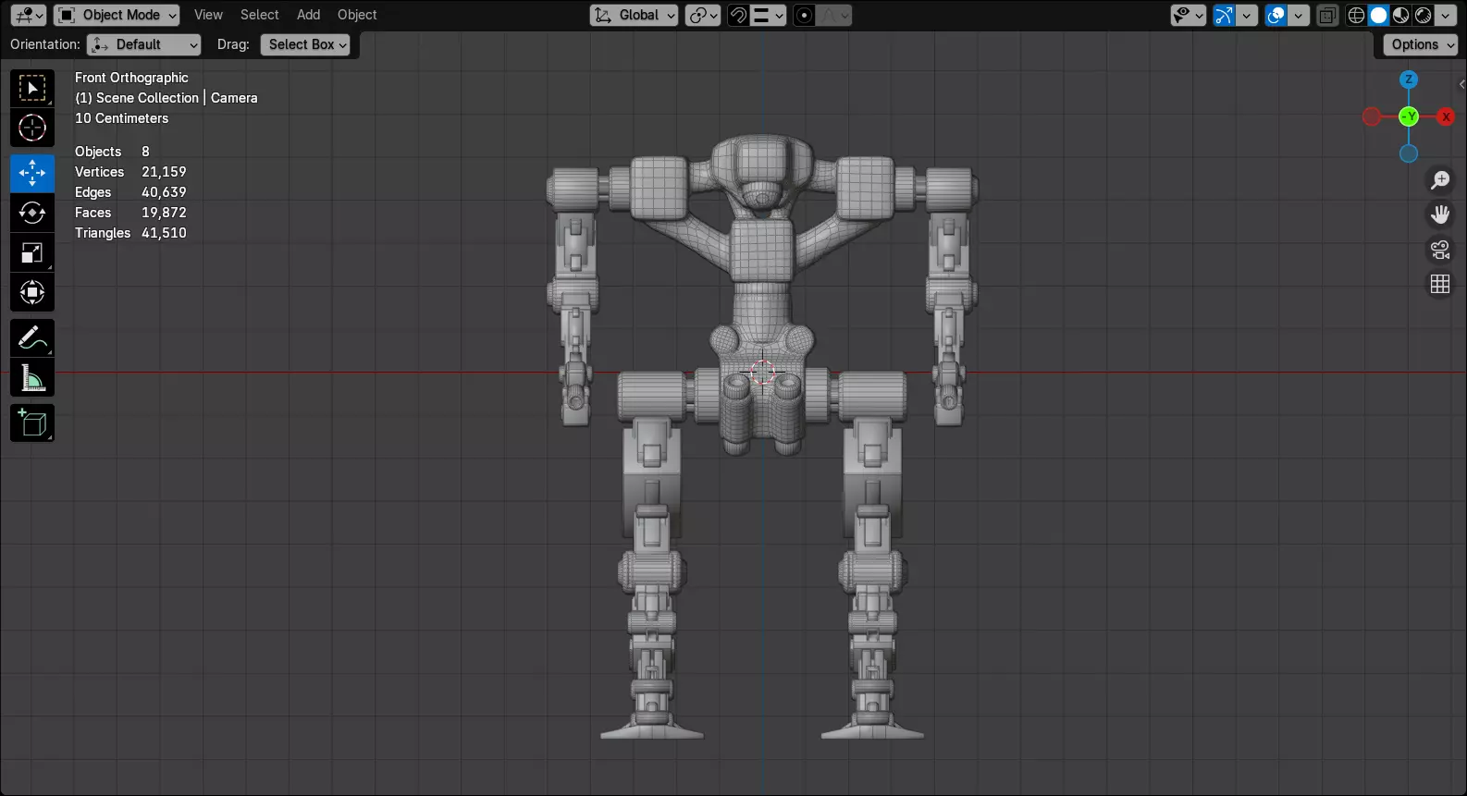Select the Move tool
Image resolution: width=1467 pixels, height=796 pixels.
tap(32, 173)
